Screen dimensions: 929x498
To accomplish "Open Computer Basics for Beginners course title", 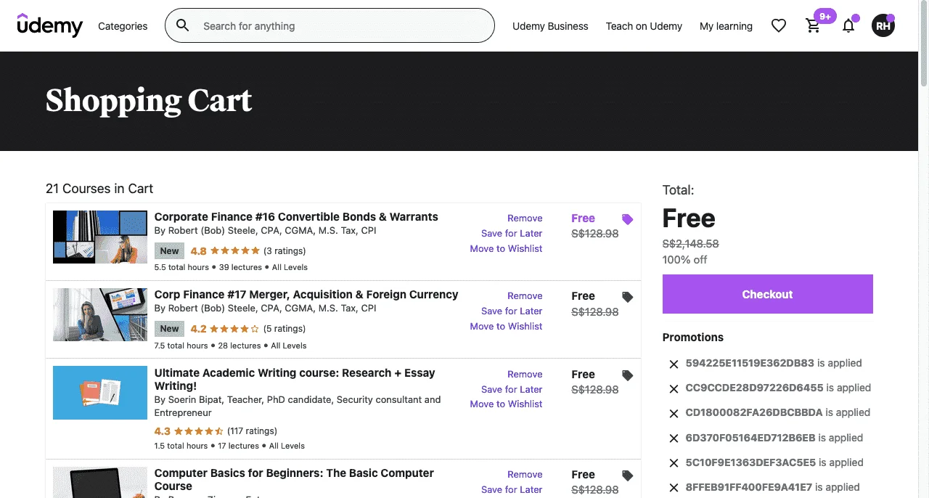I will (294, 480).
